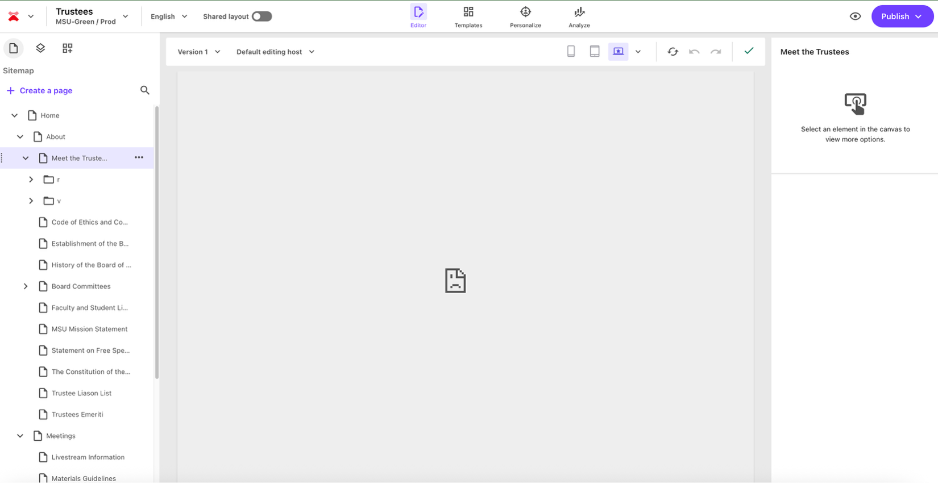The image size is (938, 484).
Task: Switch to the Analyze tab
Action: pyautogui.click(x=579, y=16)
